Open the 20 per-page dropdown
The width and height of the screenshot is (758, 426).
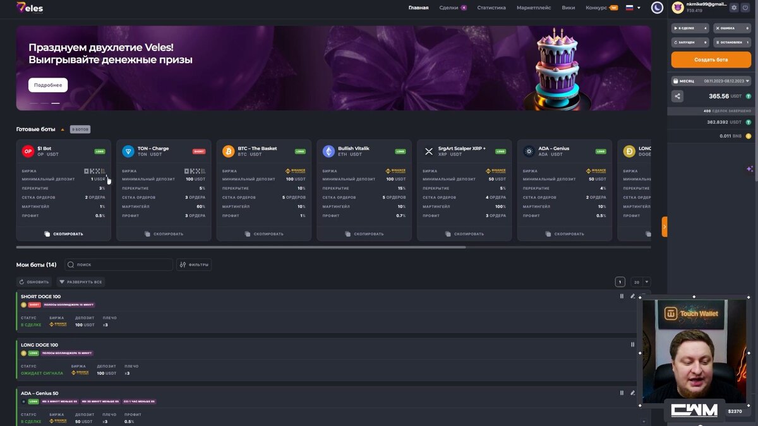[640, 282]
